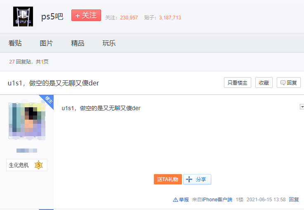The height and width of the screenshot is (210, 304).
Task: Follow the forum with +关注 button
Action: click(86, 15)
